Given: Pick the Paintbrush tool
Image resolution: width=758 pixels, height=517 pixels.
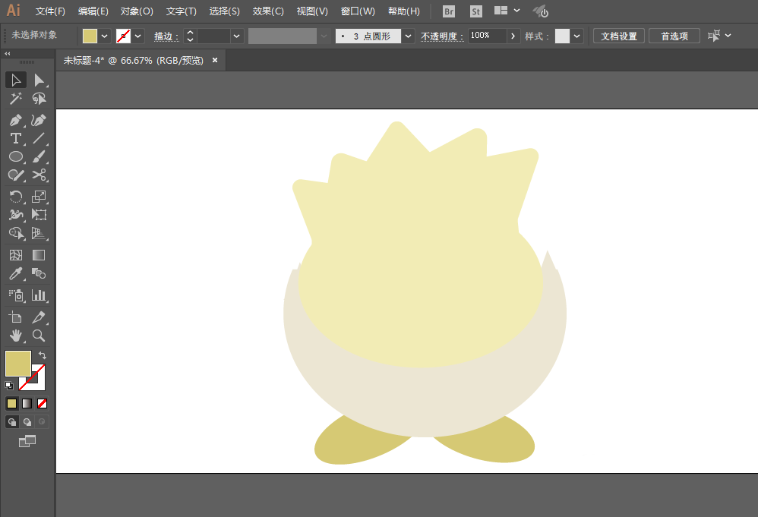Looking at the screenshot, I should 39,156.
